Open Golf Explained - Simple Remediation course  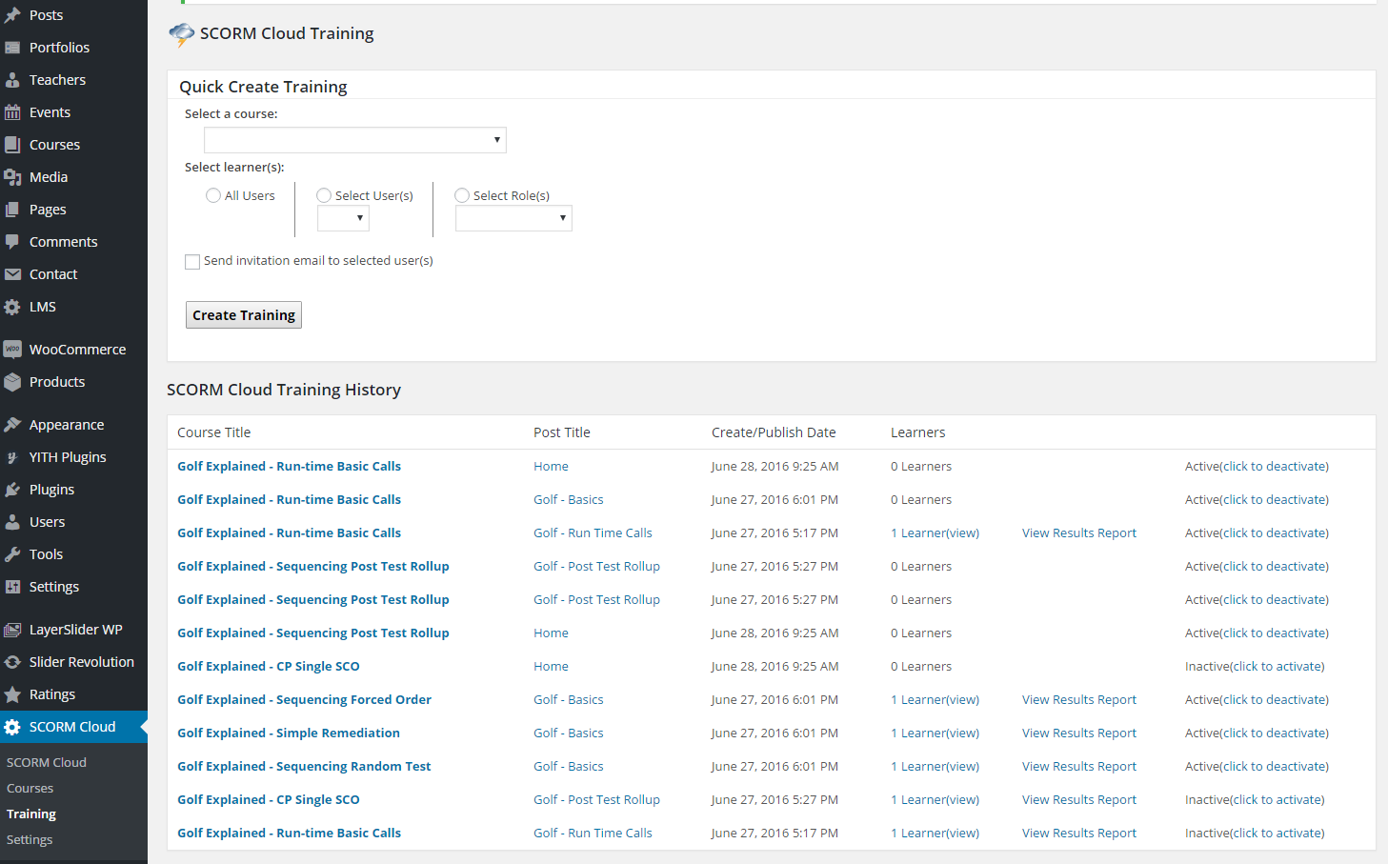coord(289,733)
